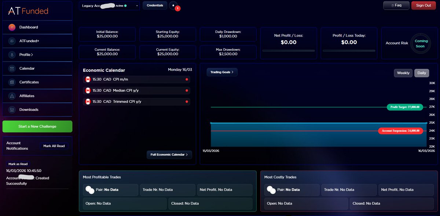Click the Downloads sidebar icon

12,109
